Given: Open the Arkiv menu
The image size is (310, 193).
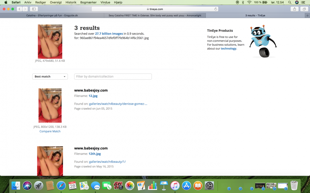Looking at the screenshot, I should 28,2.
